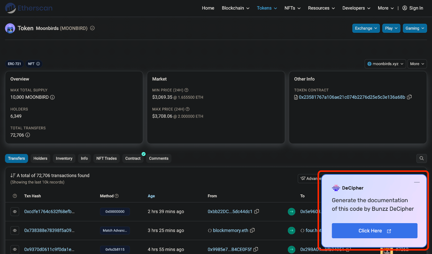
Task: Copy the 0xbb22DC...5dc44dc1 address
Action: point(257,211)
